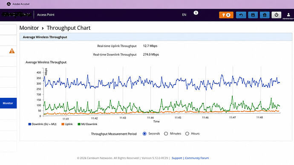Click the Throughput Chart breadcrumb title
The image size is (294, 165).
click(69, 28)
